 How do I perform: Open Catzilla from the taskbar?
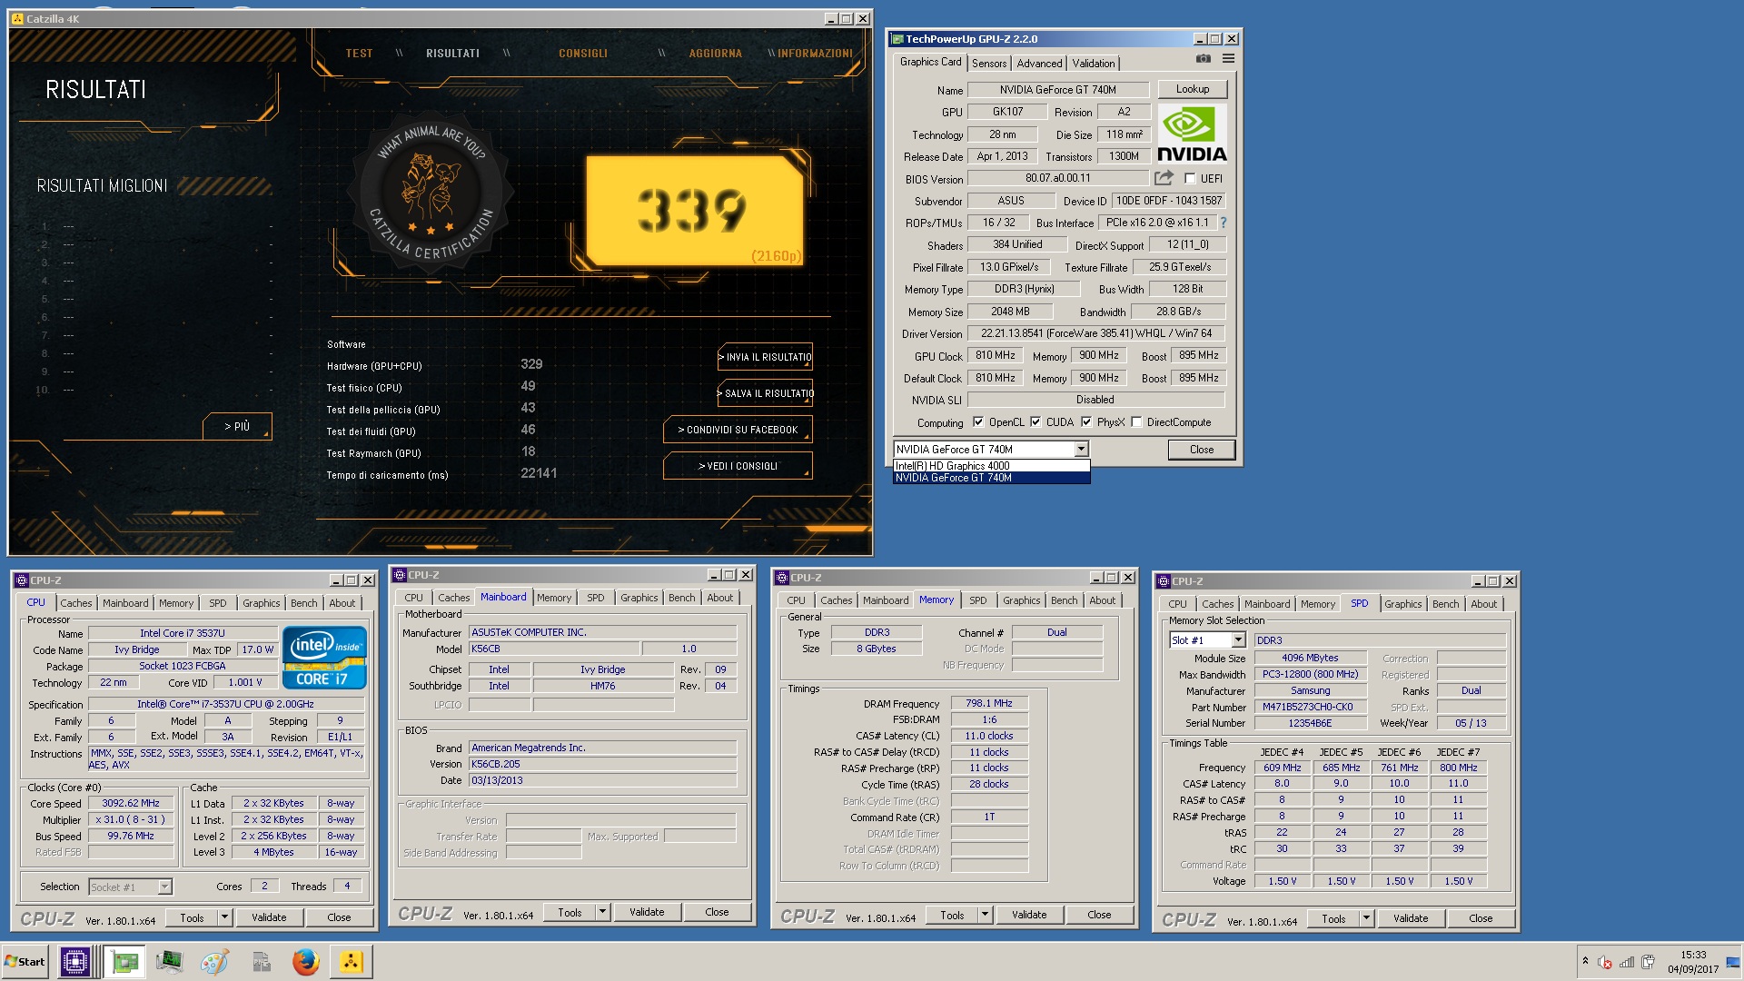(x=352, y=962)
